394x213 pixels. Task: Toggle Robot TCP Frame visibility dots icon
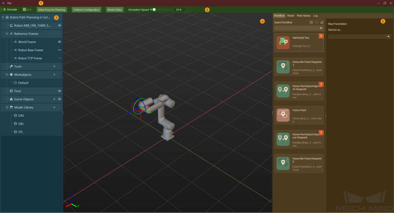59,58
